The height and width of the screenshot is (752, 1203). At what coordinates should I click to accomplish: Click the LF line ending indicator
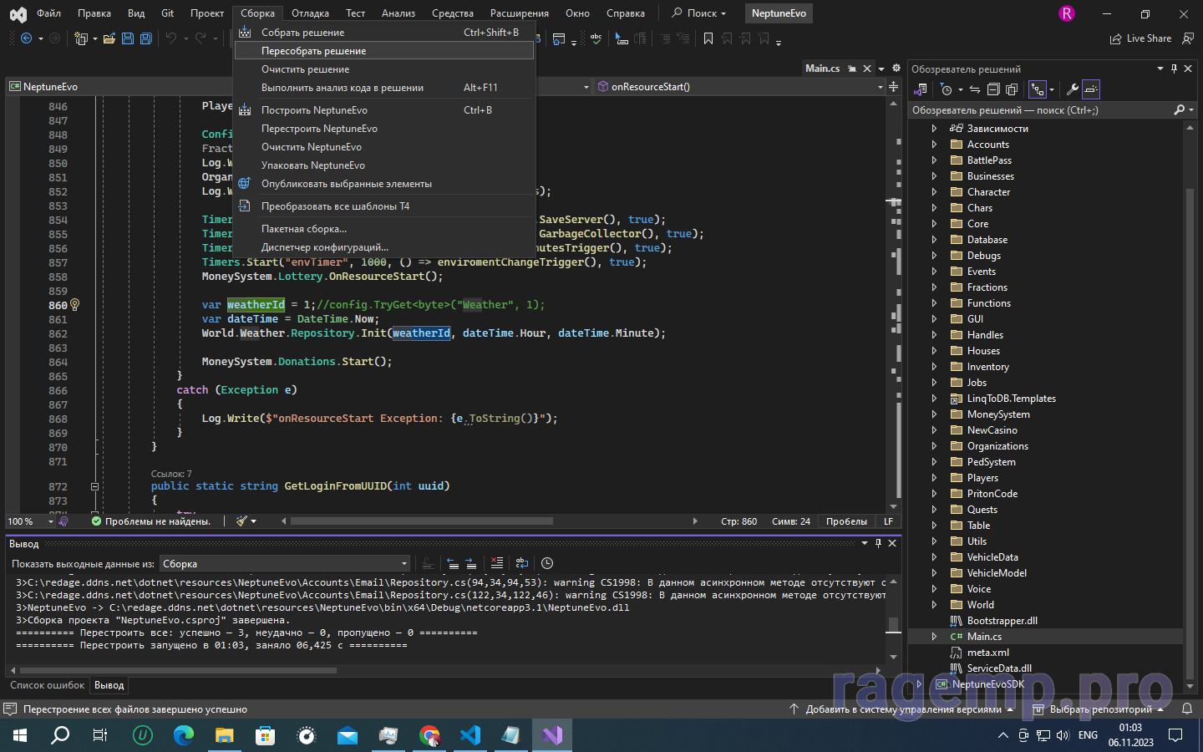(889, 521)
